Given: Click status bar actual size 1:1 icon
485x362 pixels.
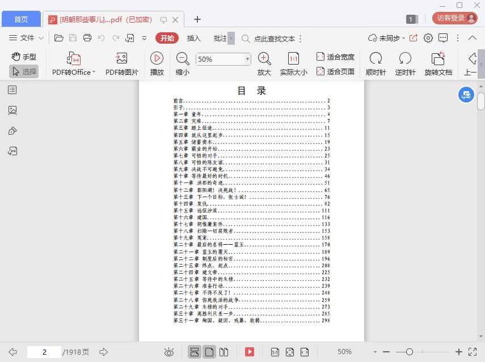Looking at the screenshot, I should pyautogui.click(x=275, y=352).
